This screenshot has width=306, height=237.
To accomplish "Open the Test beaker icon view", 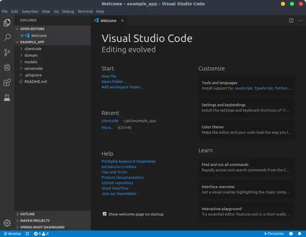I will point(7,97).
